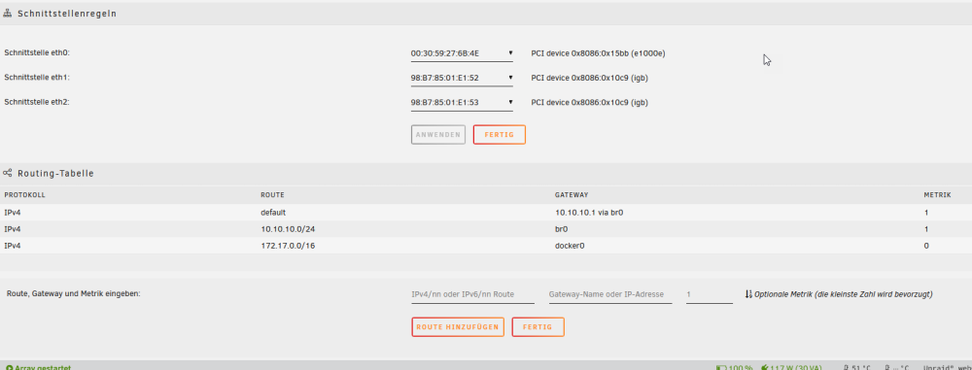Image resolution: width=972 pixels, height=370 pixels.
Task: Click the eth1 PCI device (igb) text
Action: pos(590,78)
